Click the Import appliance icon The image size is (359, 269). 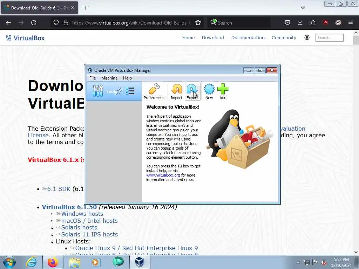177,91
